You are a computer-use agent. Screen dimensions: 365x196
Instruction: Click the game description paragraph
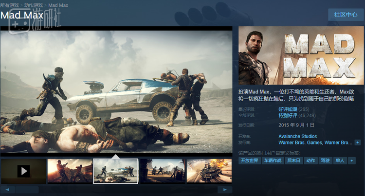tap(296, 95)
